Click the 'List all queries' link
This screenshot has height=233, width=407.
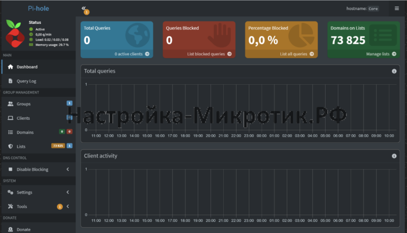coord(295,53)
